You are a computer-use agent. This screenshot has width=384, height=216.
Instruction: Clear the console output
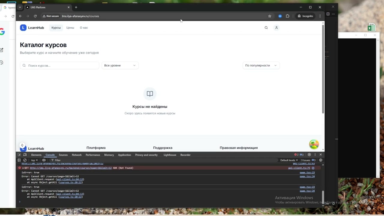pos(25,160)
